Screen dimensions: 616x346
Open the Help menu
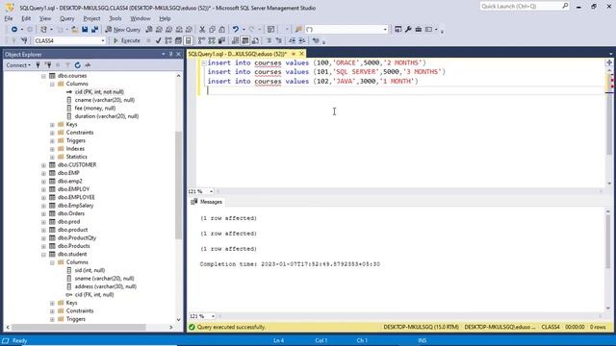165,18
